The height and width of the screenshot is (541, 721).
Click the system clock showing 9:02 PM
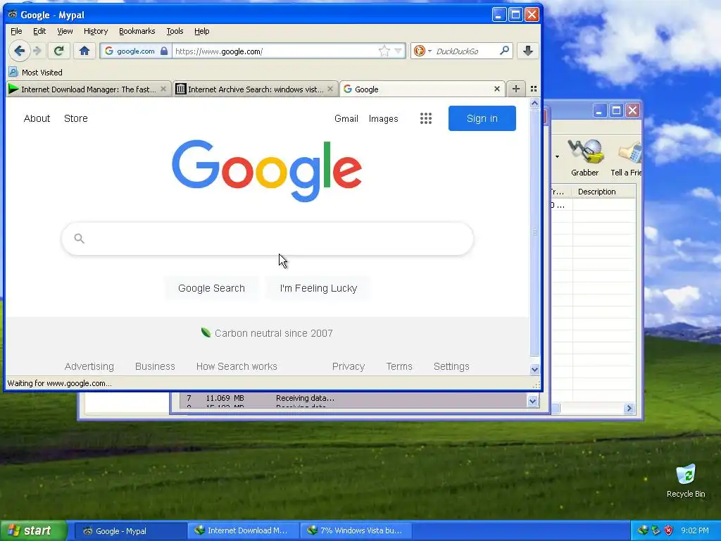tap(695, 530)
